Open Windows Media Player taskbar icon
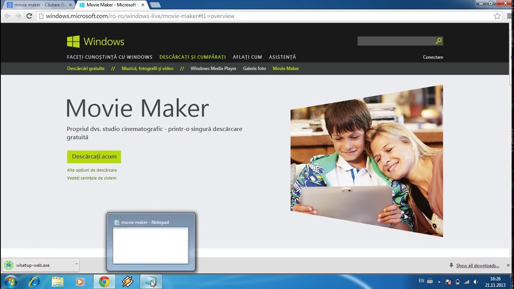 coord(80,282)
